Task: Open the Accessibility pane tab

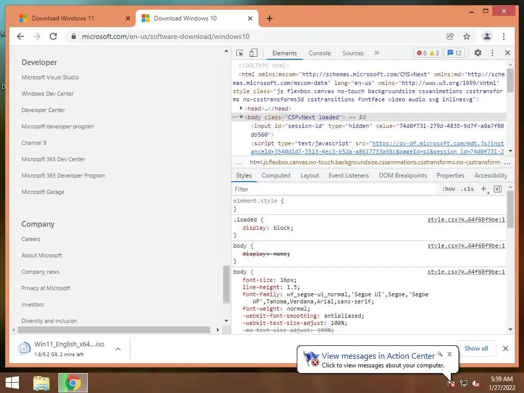Action: pos(491,176)
